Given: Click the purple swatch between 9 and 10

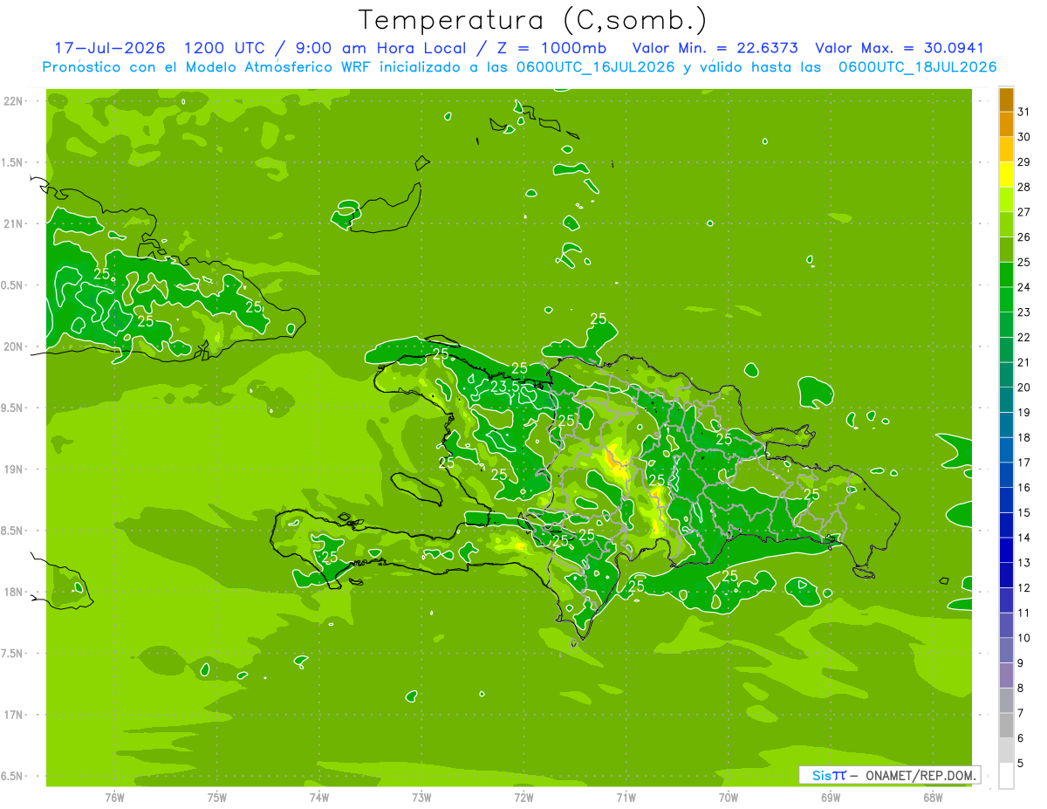Looking at the screenshot, I should point(1006,650).
